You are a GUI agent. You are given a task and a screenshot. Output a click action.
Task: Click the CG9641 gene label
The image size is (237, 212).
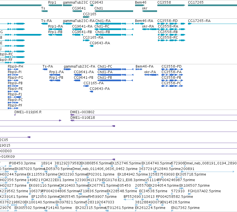coord(79,8)
